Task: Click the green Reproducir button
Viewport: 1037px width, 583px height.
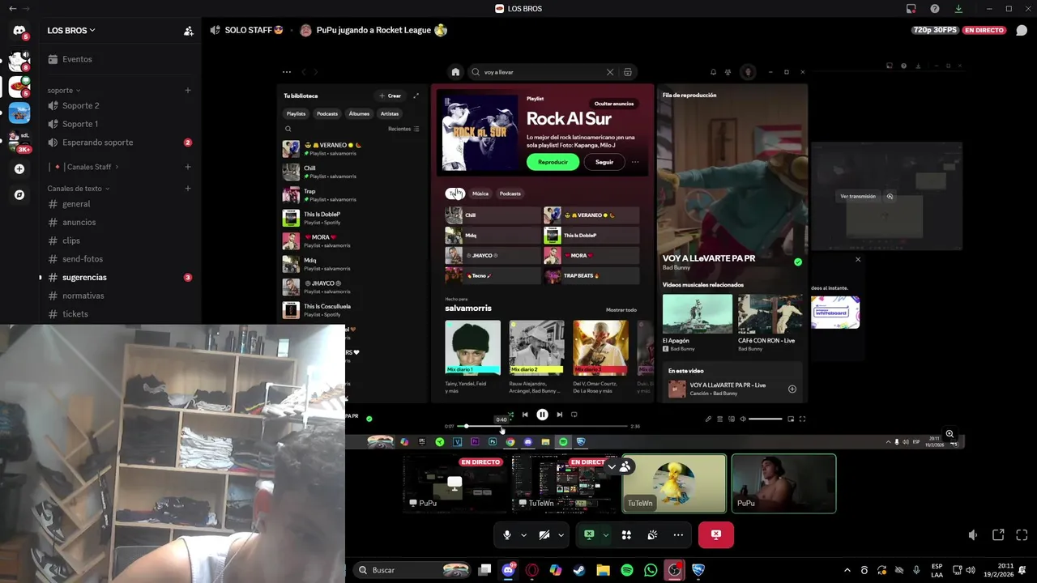Action: (x=553, y=162)
